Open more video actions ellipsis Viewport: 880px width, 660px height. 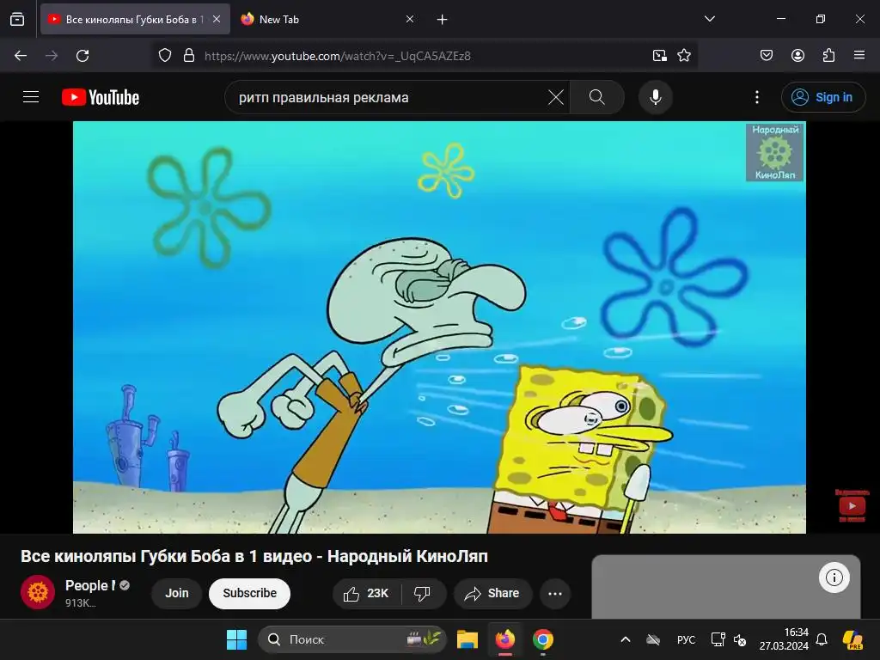coord(555,593)
